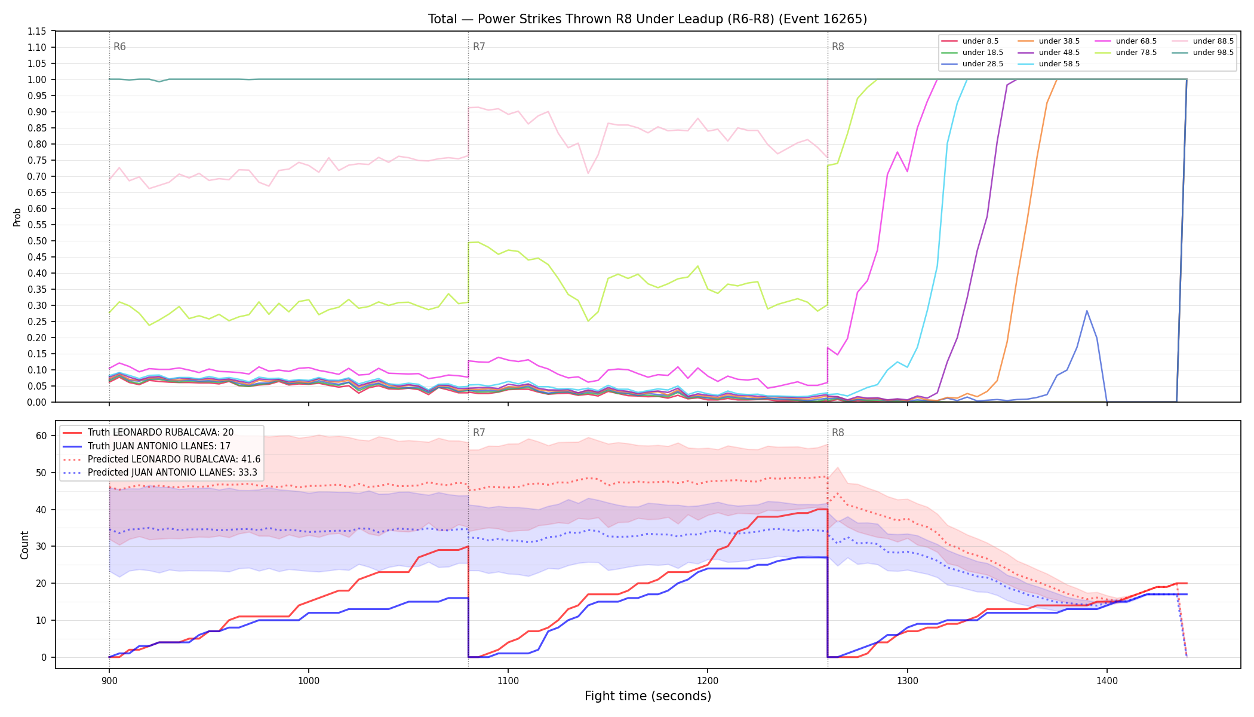Select the "under 18.5" legend label
This screenshot has height=717, width=1254.
(983, 53)
